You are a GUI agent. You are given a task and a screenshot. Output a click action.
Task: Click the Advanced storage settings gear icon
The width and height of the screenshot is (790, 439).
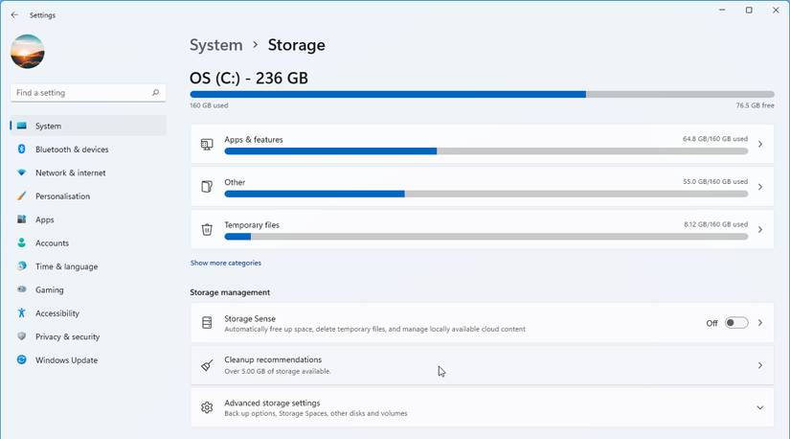tap(207, 407)
